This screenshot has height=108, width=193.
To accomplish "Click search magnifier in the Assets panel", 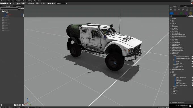I will tap(188, 16).
